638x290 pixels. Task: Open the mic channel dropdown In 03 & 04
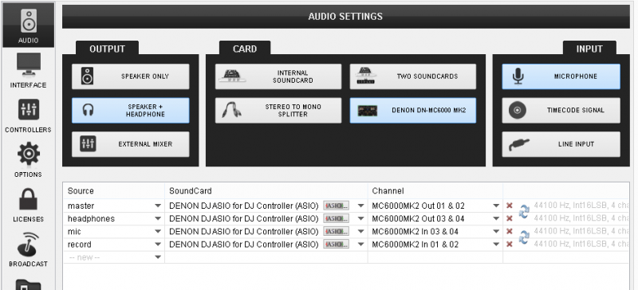[435, 231]
